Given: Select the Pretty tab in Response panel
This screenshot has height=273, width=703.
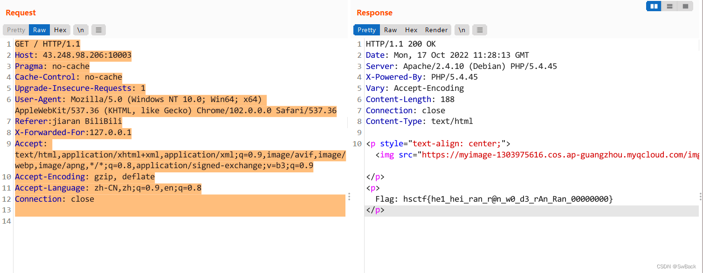Looking at the screenshot, I should 367,30.
